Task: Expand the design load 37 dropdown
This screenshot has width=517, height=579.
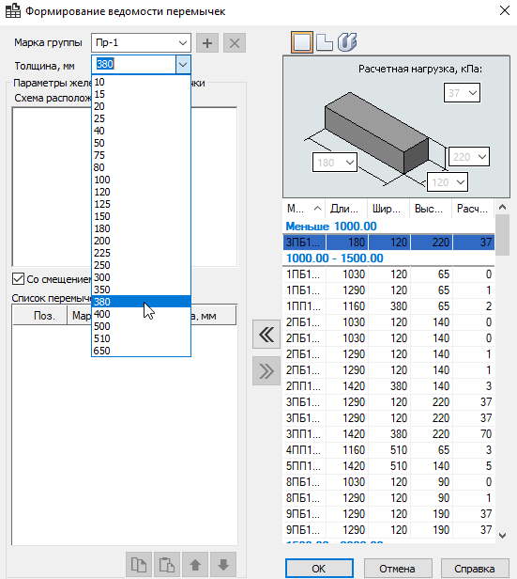Action: point(462,93)
